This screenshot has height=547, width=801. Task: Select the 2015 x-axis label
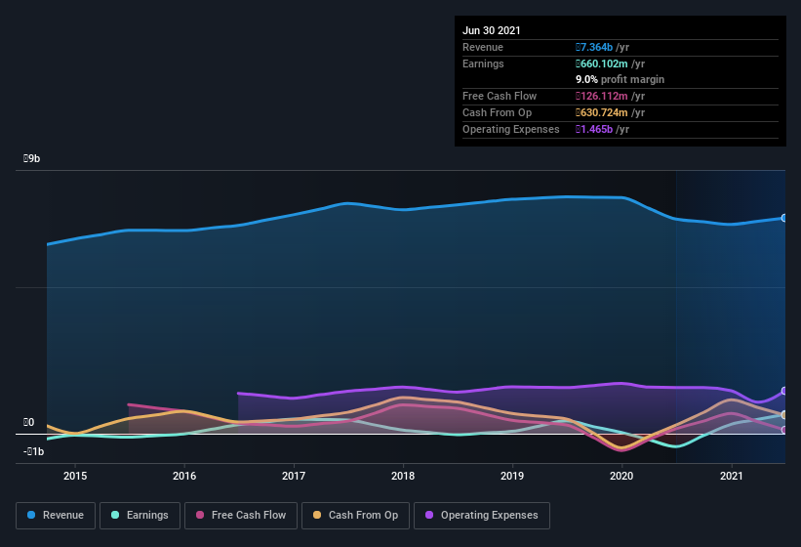click(x=75, y=476)
